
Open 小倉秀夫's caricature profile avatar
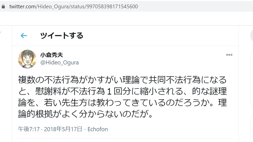click(27, 59)
